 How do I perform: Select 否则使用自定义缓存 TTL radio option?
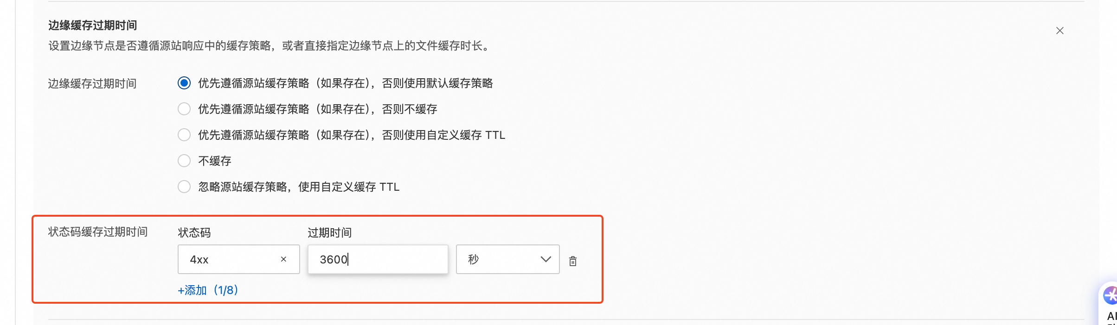[x=184, y=135]
